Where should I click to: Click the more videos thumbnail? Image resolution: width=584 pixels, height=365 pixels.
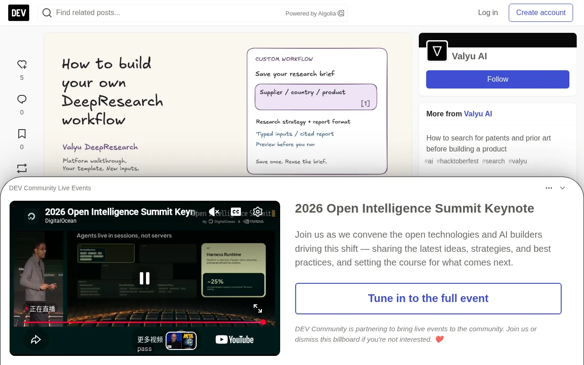[x=181, y=341]
